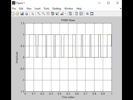
Task: Dock the figure using the corner arrow
Action: [121, 9]
